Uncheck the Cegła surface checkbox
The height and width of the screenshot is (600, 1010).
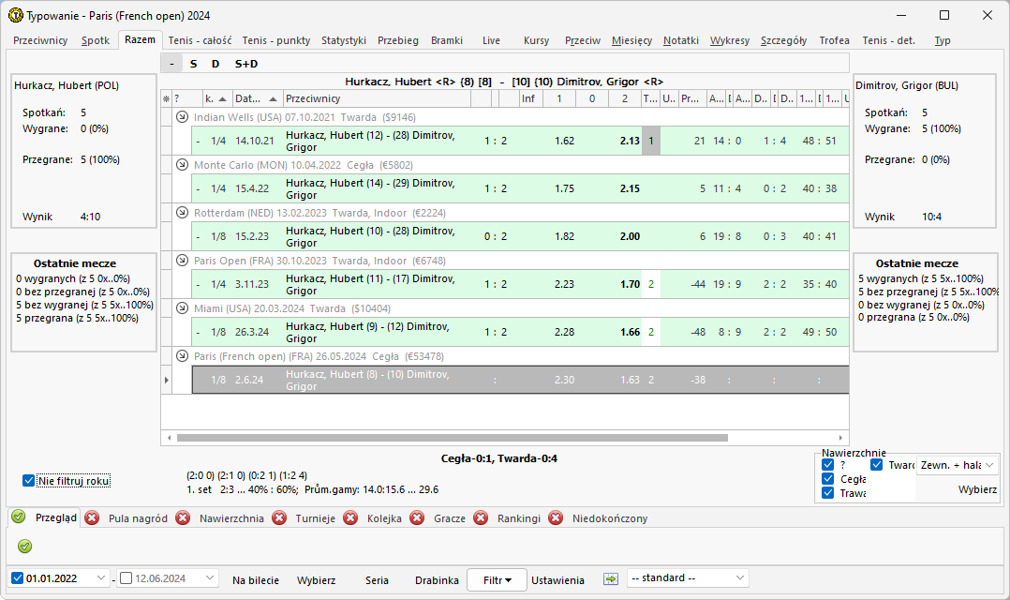[828, 479]
